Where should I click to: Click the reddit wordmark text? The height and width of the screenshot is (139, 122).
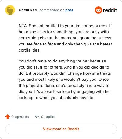coord(110,10)
